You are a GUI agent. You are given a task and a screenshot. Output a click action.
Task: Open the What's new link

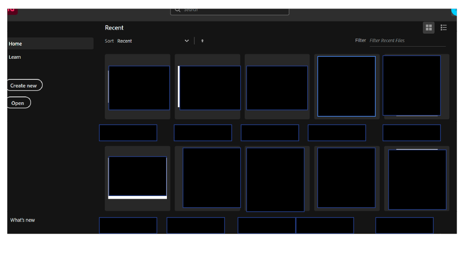[22, 220]
